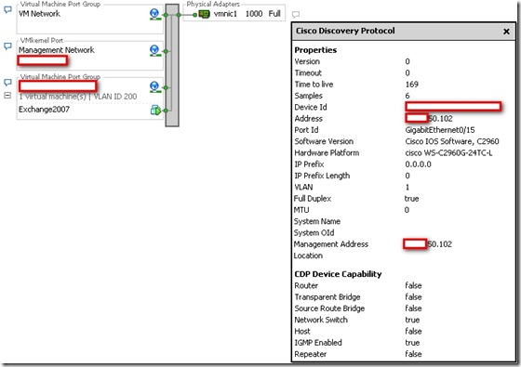
Task: Click the Management Address label
Action: (331, 244)
